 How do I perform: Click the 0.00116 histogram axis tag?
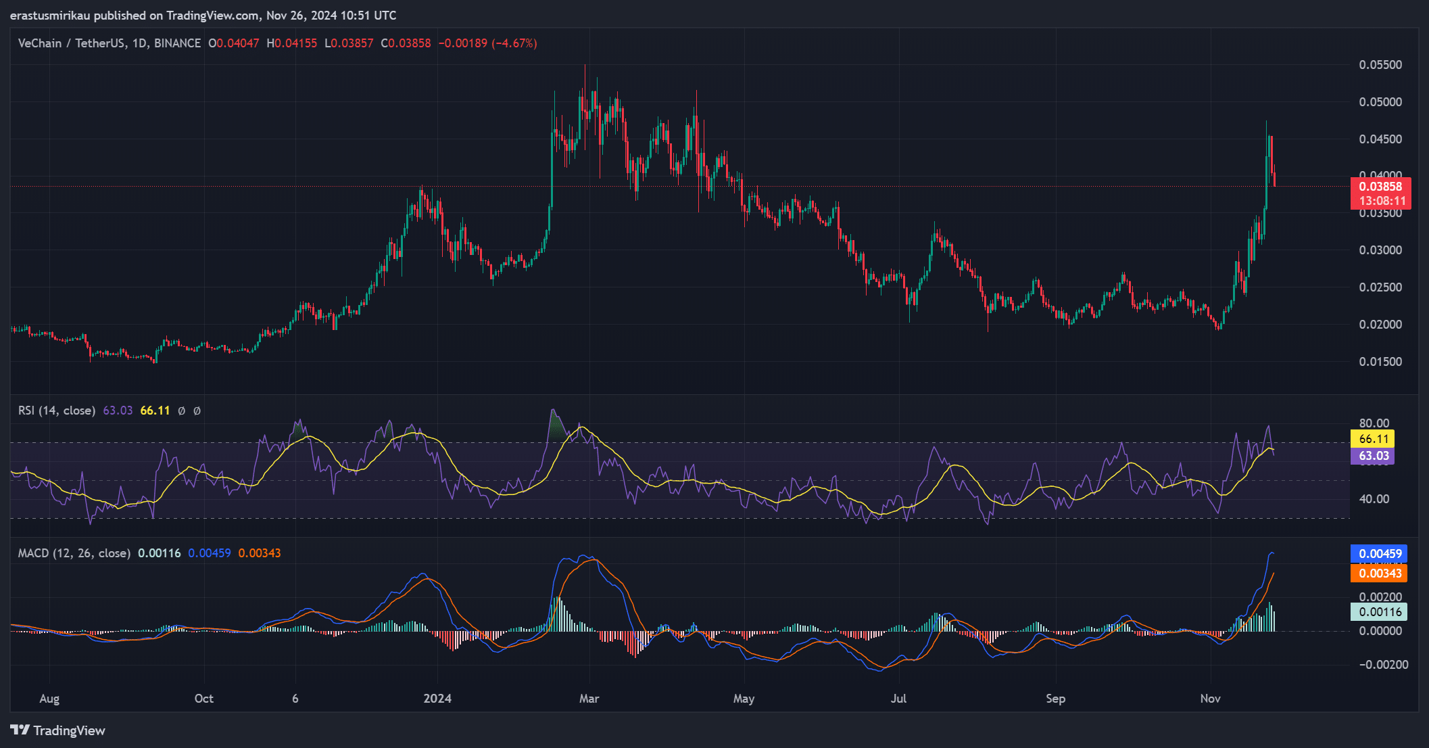tap(1379, 612)
